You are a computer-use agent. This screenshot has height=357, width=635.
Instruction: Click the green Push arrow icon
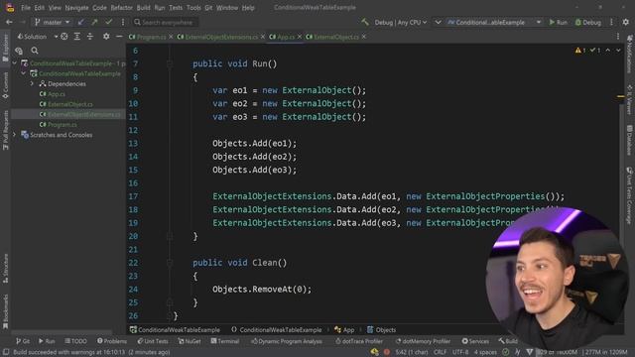[x=94, y=22]
